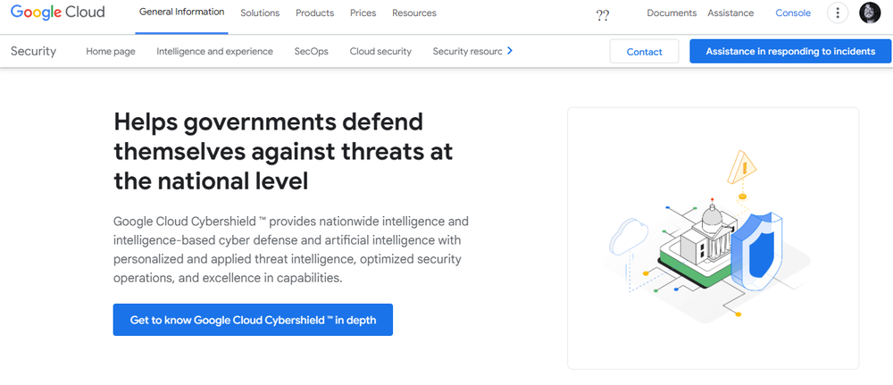This screenshot has width=893, height=385.
Task: Select the Security resources tab
Action: [468, 51]
